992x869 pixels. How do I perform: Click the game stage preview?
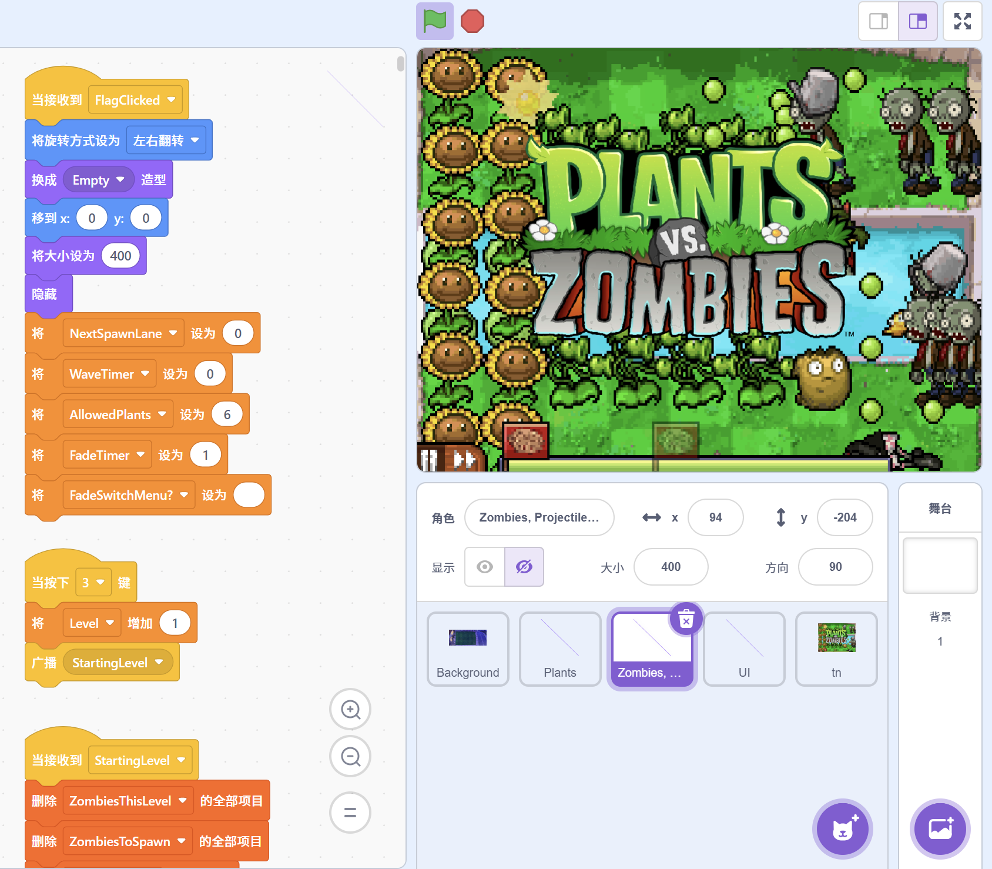pos(699,260)
